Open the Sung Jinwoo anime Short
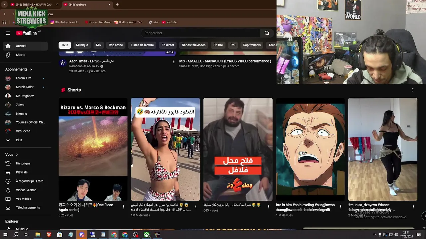Screen dimensions: 426x239 click(x=310, y=149)
